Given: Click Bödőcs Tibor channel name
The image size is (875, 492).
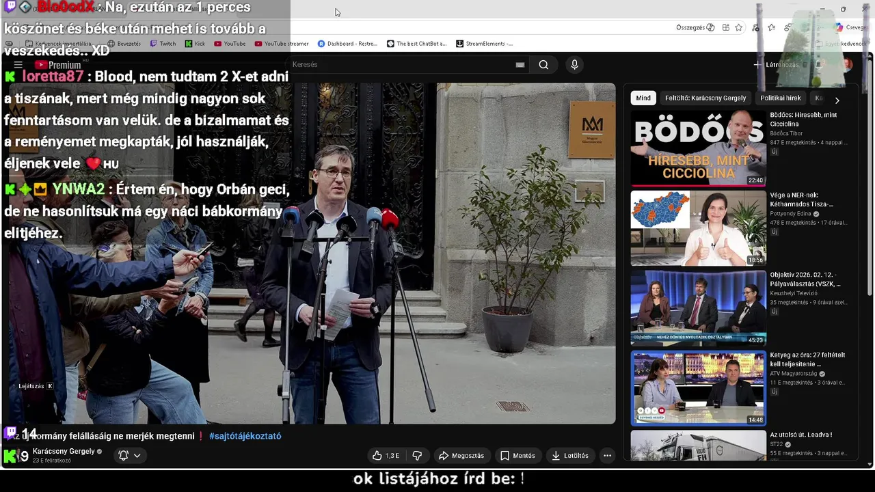Looking at the screenshot, I should [786, 133].
